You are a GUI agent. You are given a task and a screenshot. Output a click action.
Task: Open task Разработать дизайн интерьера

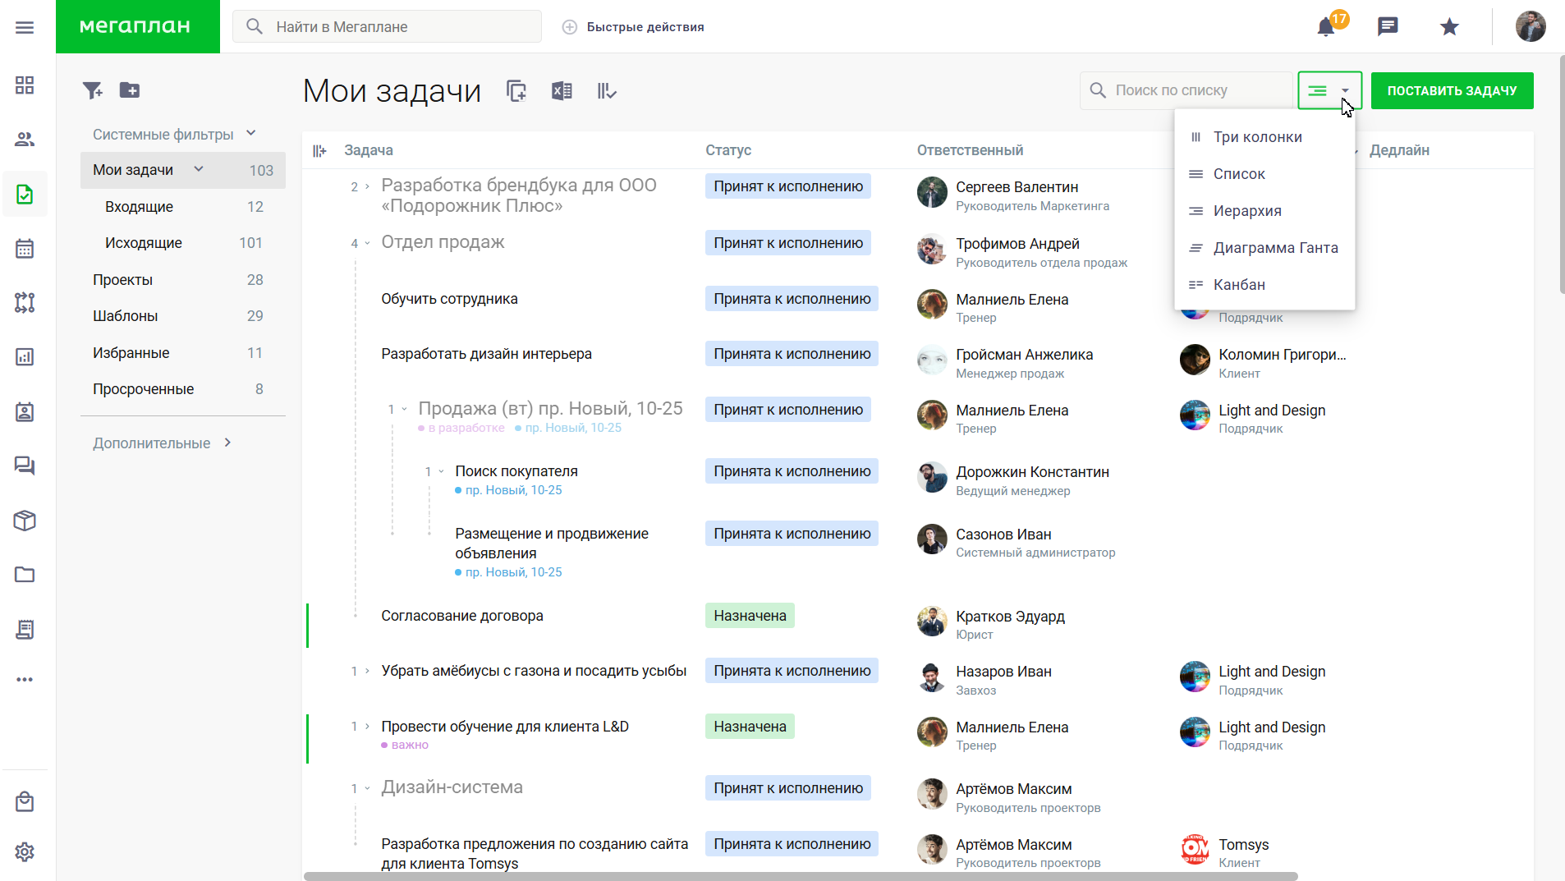(x=486, y=354)
